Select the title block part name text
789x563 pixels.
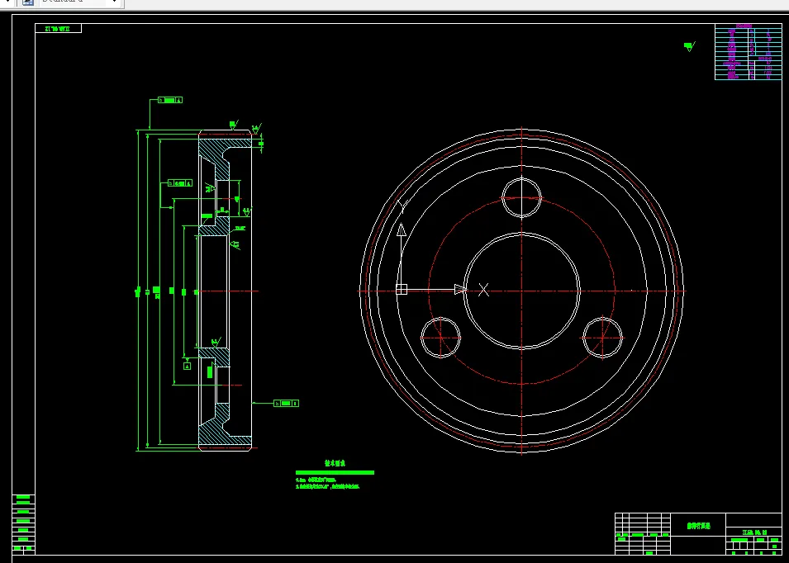698,526
